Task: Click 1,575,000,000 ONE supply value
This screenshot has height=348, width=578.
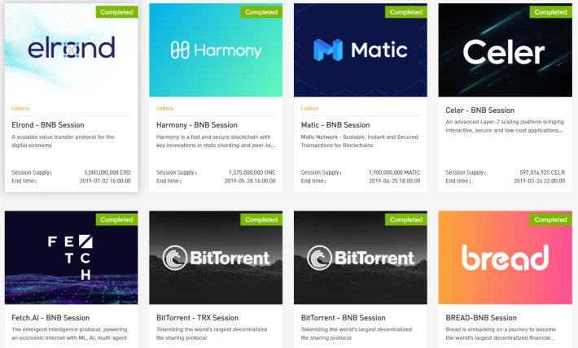Action: click(252, 172)
